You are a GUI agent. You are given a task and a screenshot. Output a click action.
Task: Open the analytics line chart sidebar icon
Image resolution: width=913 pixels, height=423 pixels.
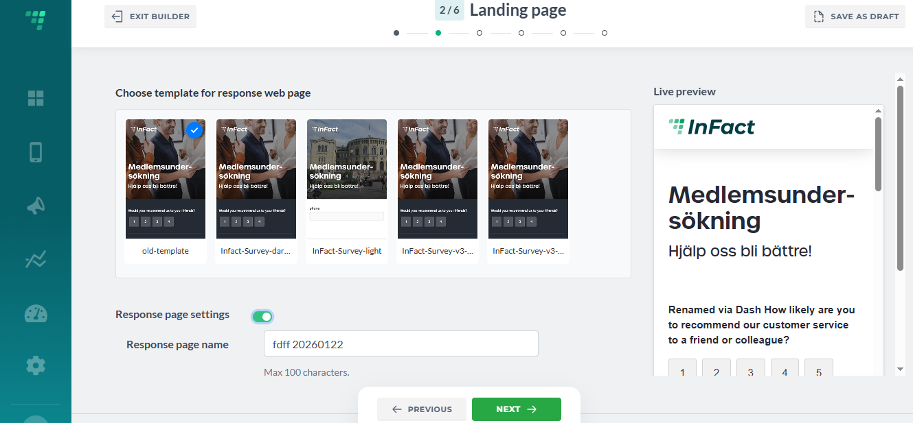pyautogui.click(x=36, y=259)
